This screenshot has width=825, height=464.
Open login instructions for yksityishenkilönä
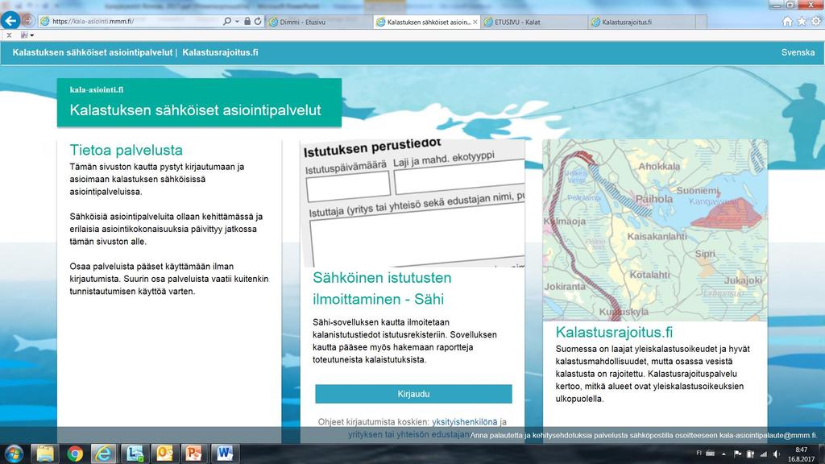pyautogui.click(x=464, y=422)
